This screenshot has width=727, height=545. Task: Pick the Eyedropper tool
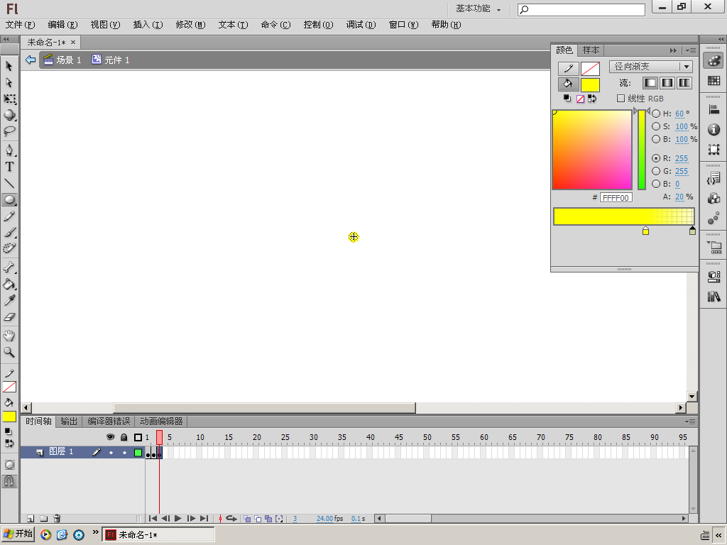[9, 300]
